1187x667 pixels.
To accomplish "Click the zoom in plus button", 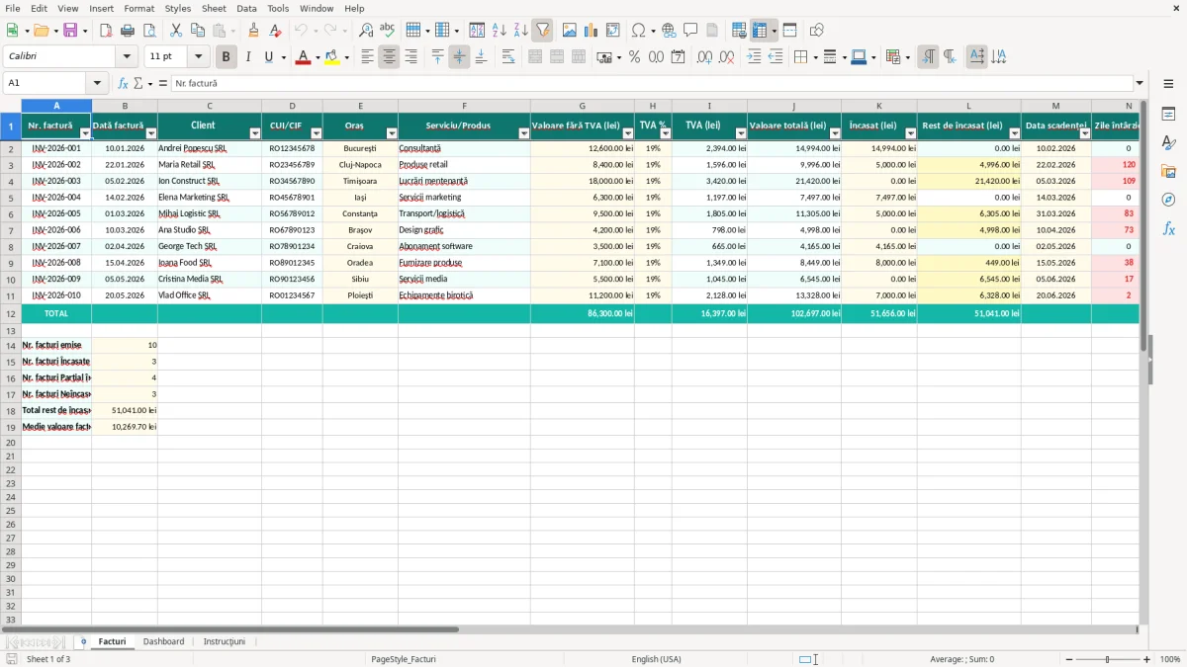I will [1147, 659].
